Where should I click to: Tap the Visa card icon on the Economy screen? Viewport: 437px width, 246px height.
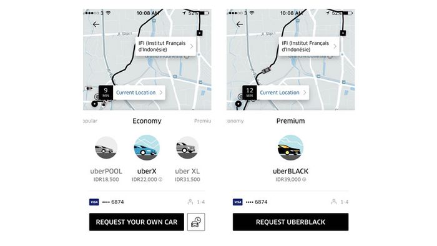94,202
